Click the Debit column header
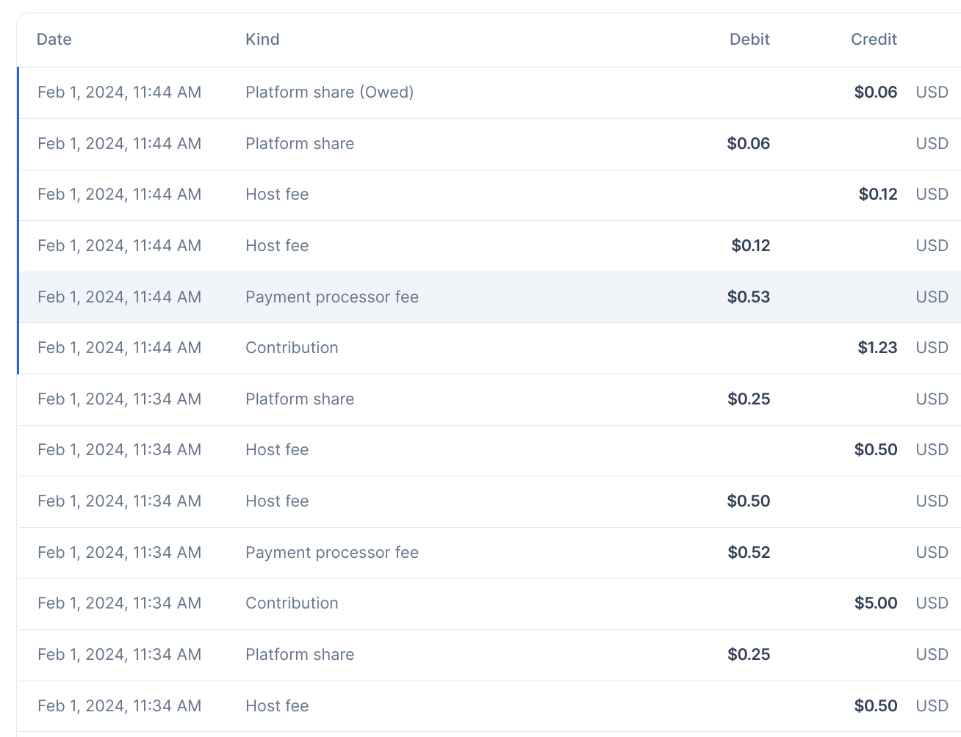Image resolution: width=961 pixels, height=737 pixels. (x=749, y=40)
